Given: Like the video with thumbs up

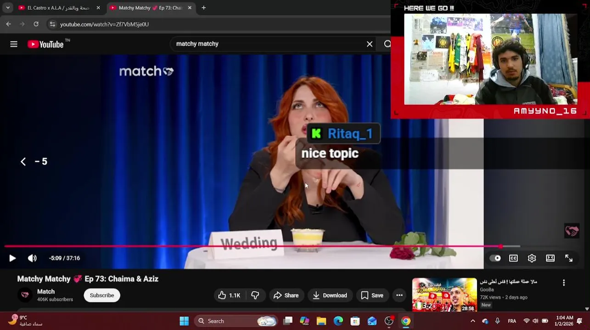Looking at the screenshot, I should [229, 296].
